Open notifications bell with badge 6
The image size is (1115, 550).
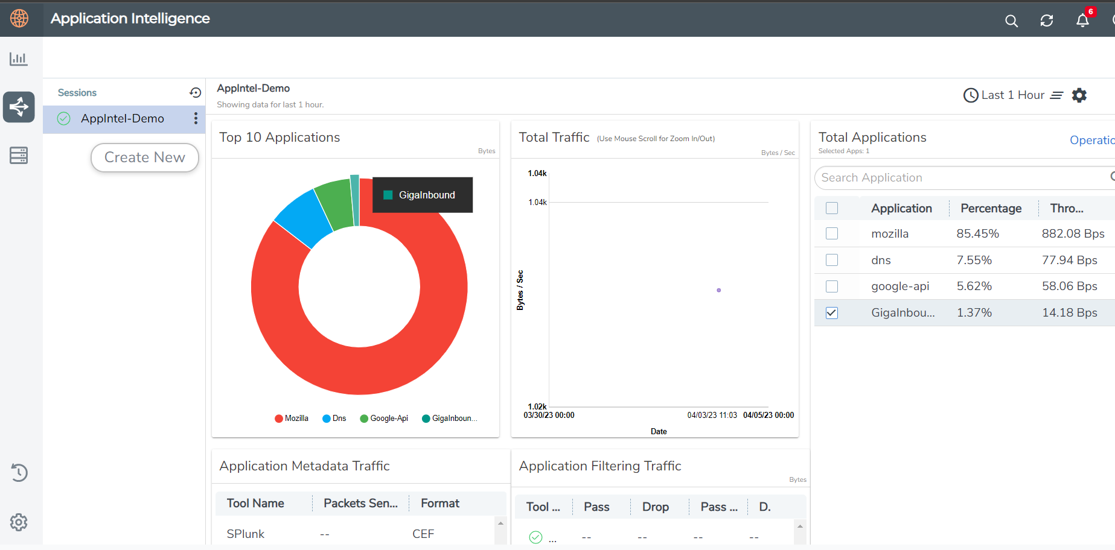tap(1083, 21)
